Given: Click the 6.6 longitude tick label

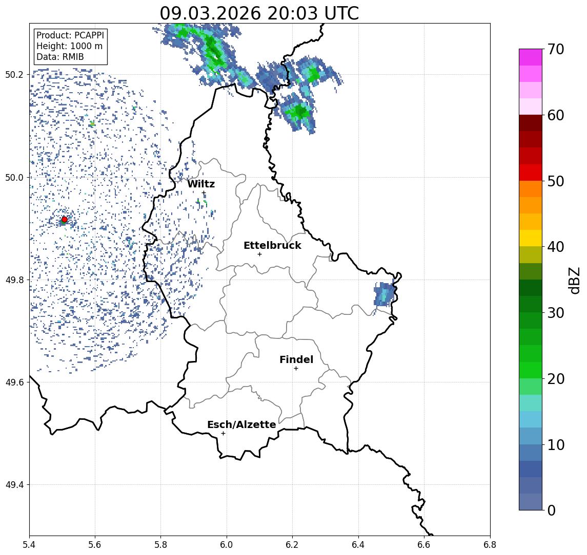Looking at the screenshot, I should (424, 545).
